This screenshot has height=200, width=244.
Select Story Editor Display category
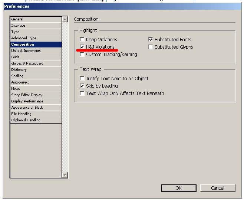pyautogui.click(x=36, y=95)
